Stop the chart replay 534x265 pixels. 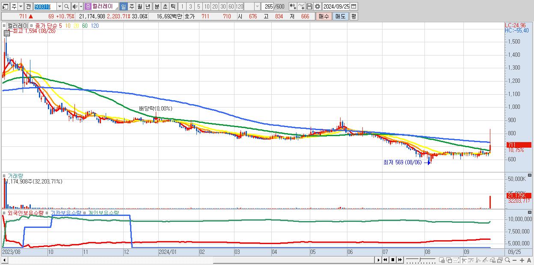392,260
